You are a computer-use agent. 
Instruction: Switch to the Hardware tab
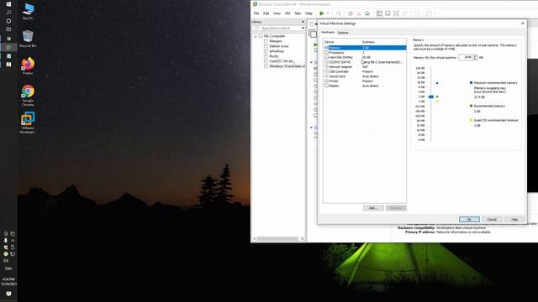tap(328, 32)
